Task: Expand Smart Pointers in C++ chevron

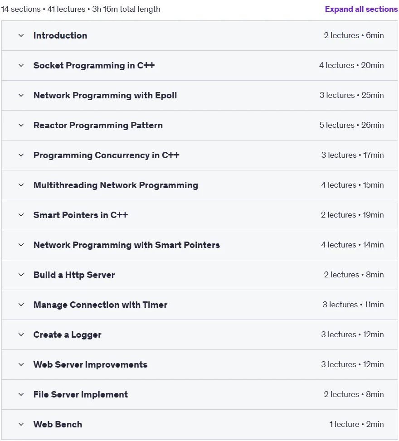Action: pyautogui.click(x=21, y=215)
